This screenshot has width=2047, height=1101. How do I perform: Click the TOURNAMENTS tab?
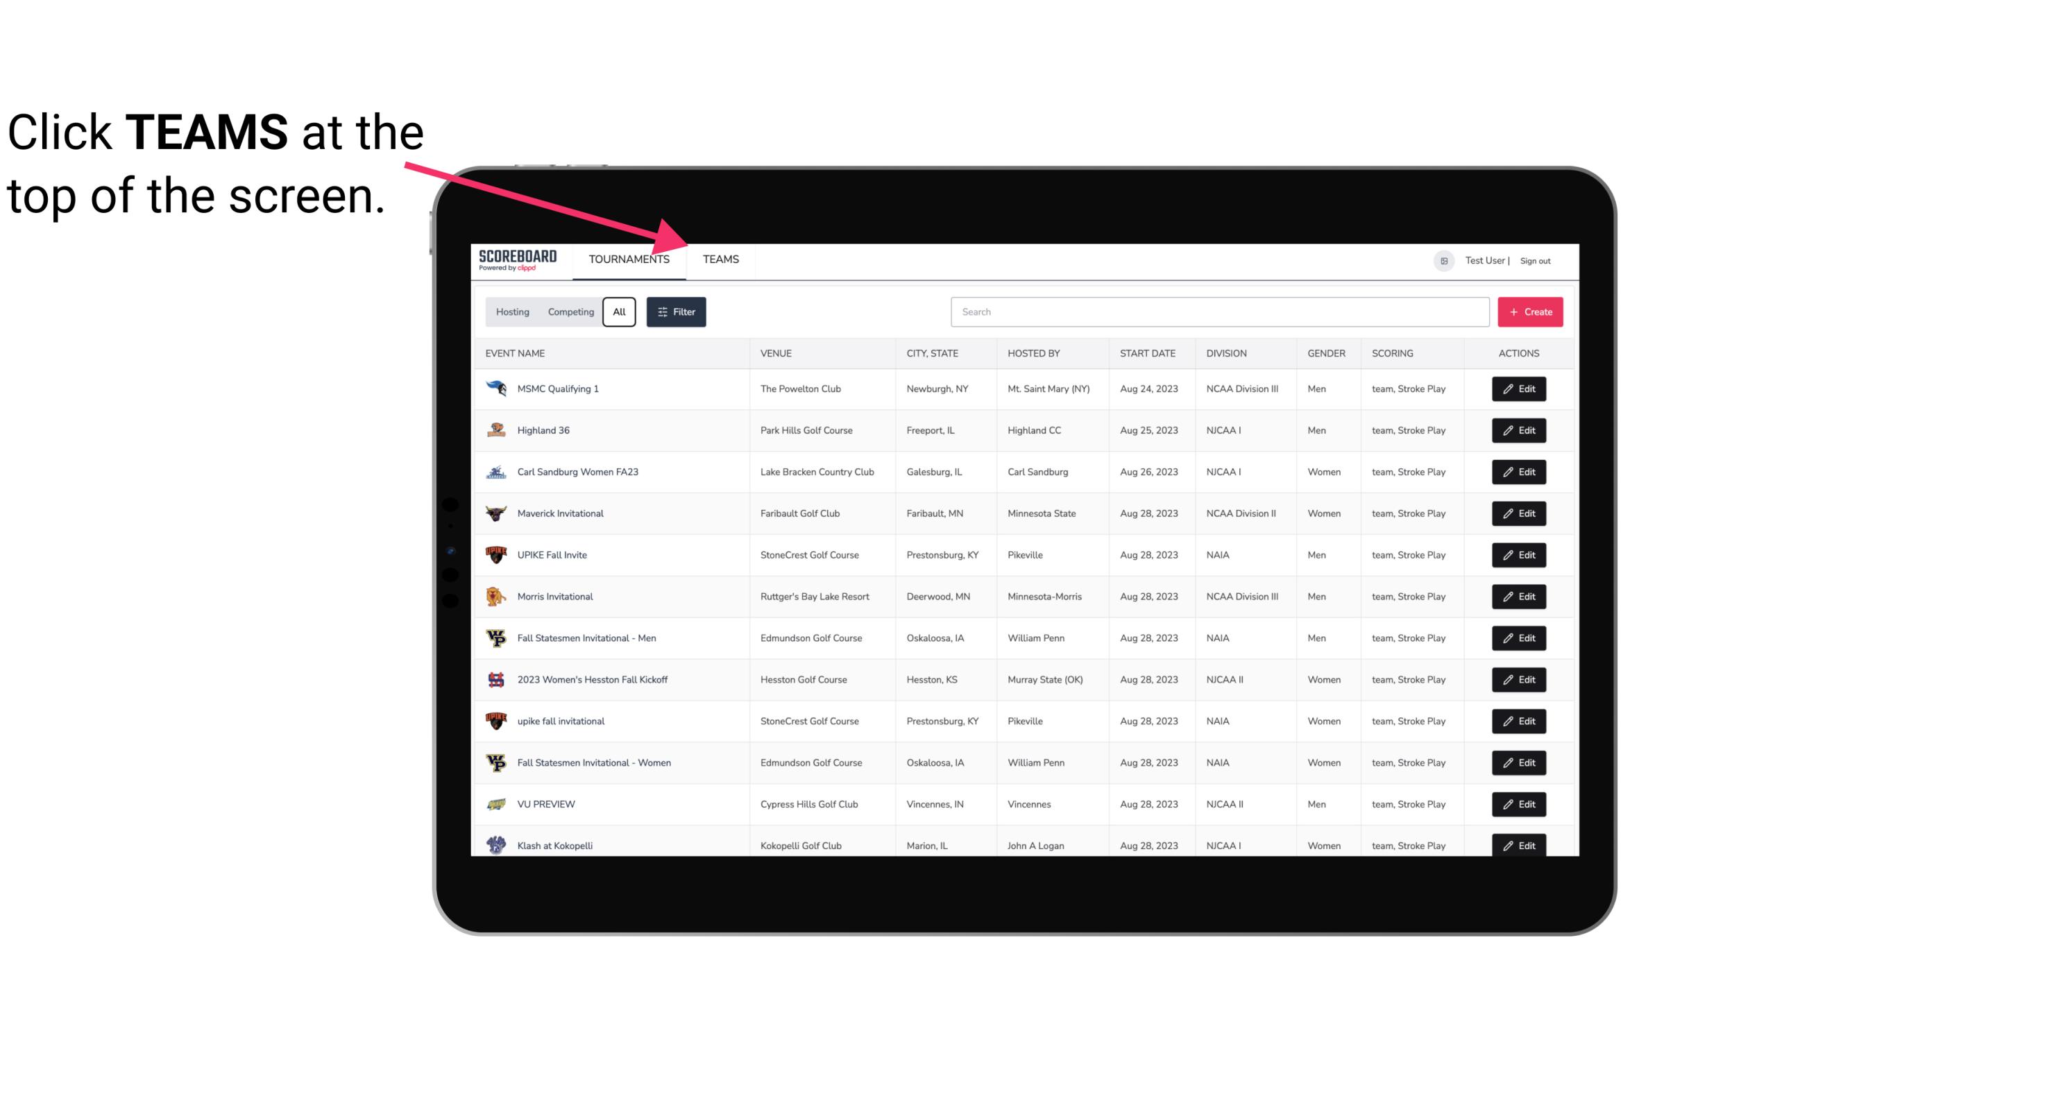coord(628,259)
